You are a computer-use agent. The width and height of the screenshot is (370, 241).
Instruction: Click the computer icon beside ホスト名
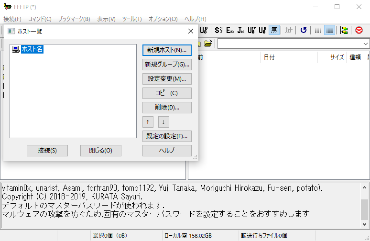pyautogui.click(x=16, y=49)
